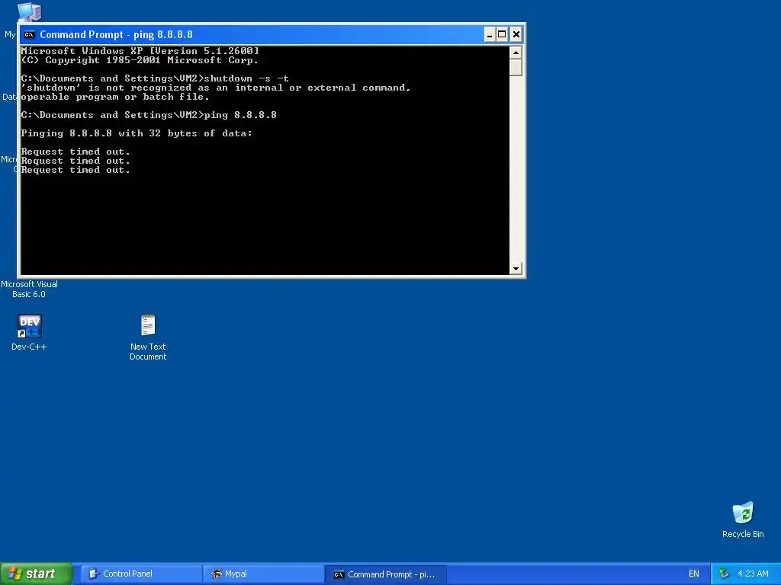This screenshot has height=585, width=781.
Task: Click the Copyright 1985-2001 Microsoft Corp line
Action: coord(140,60)
